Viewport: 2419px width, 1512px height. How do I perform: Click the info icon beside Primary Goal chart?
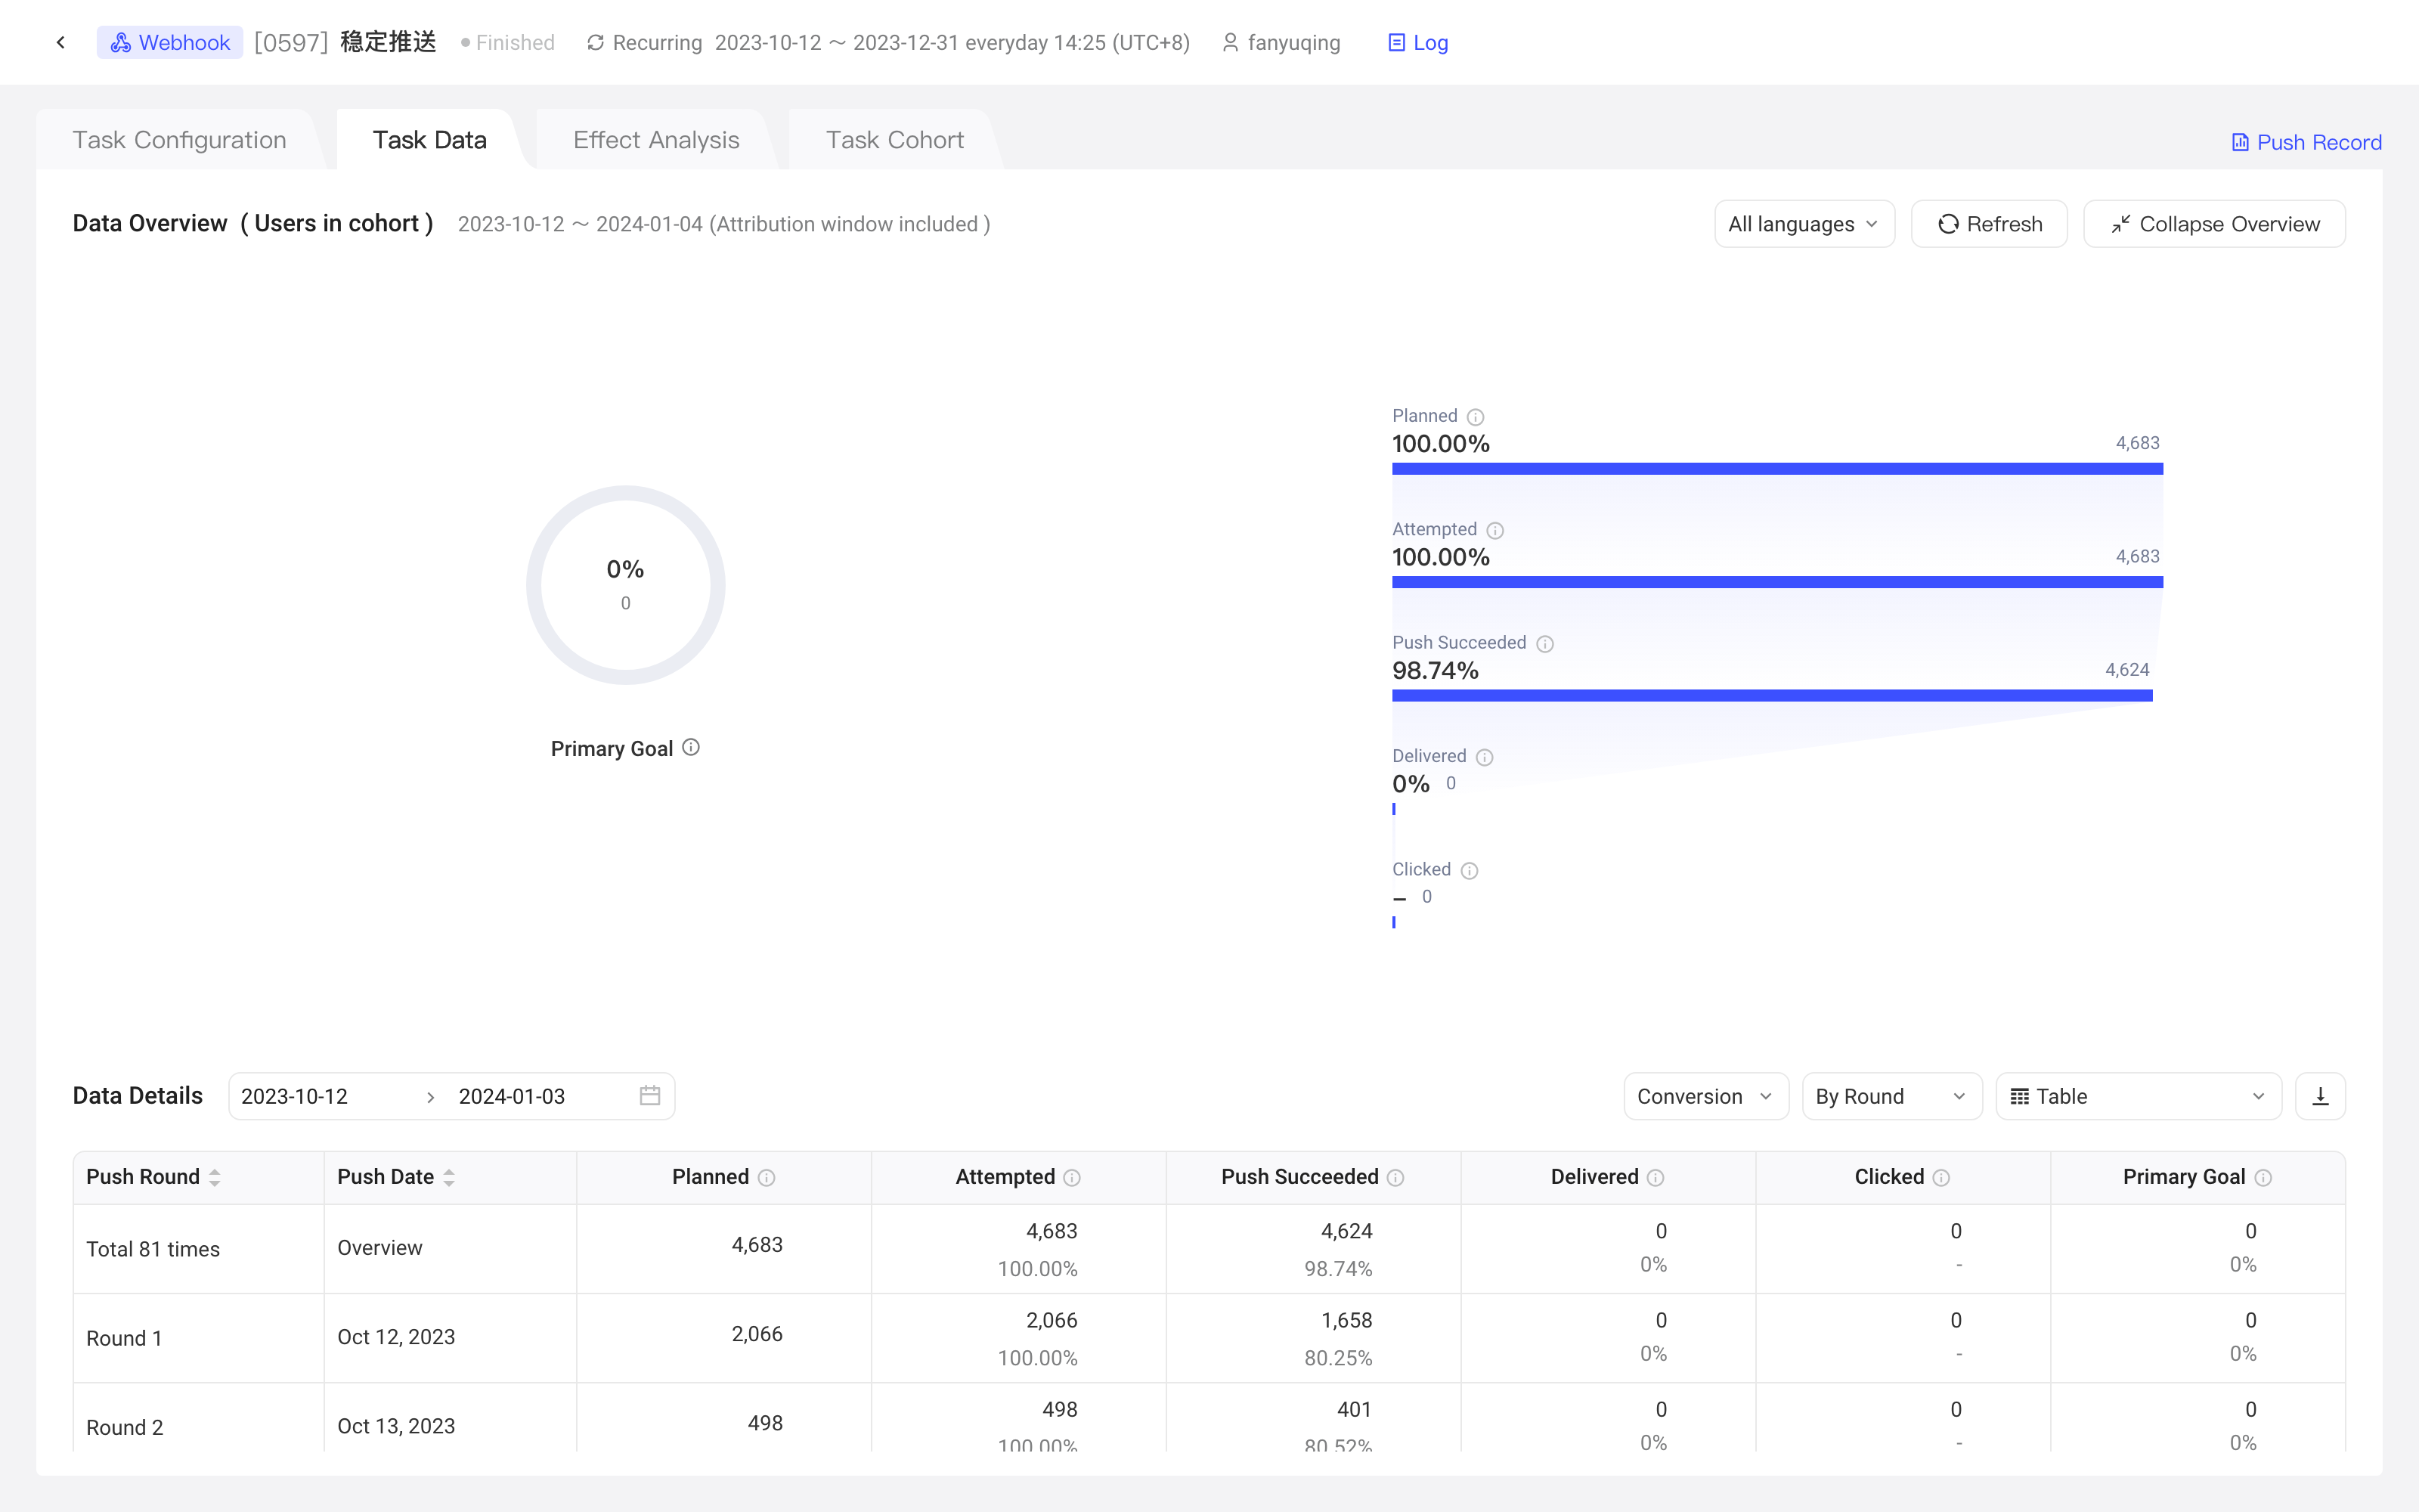point(691,747)
